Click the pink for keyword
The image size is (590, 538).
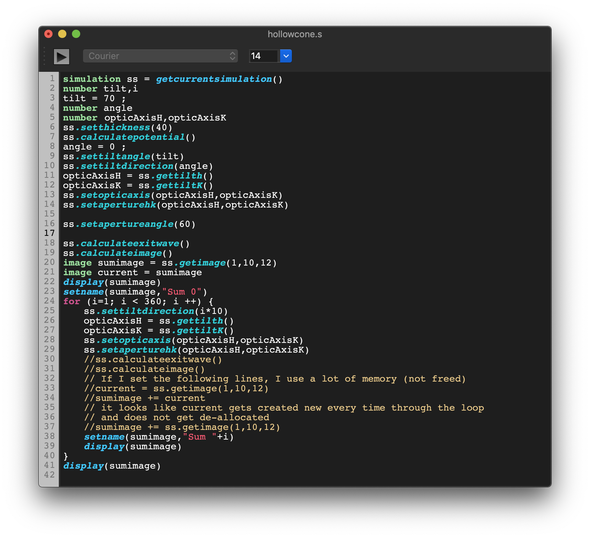click(x=72, y=301)
